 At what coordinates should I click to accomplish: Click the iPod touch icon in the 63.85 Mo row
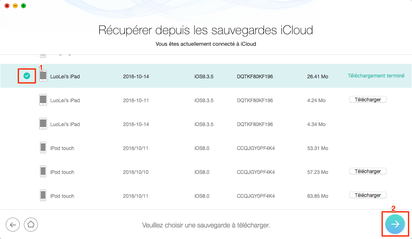click(x=43, y=196)
